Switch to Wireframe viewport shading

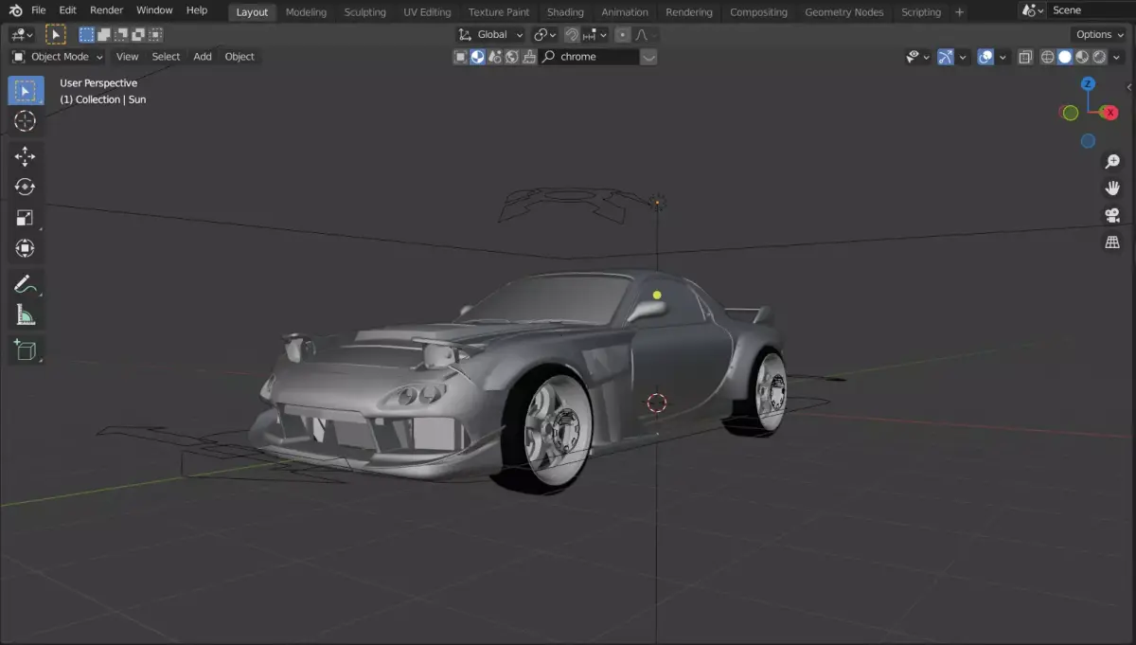[1048, 57]
